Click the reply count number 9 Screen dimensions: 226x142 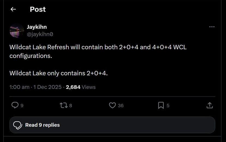pos(22,106)
